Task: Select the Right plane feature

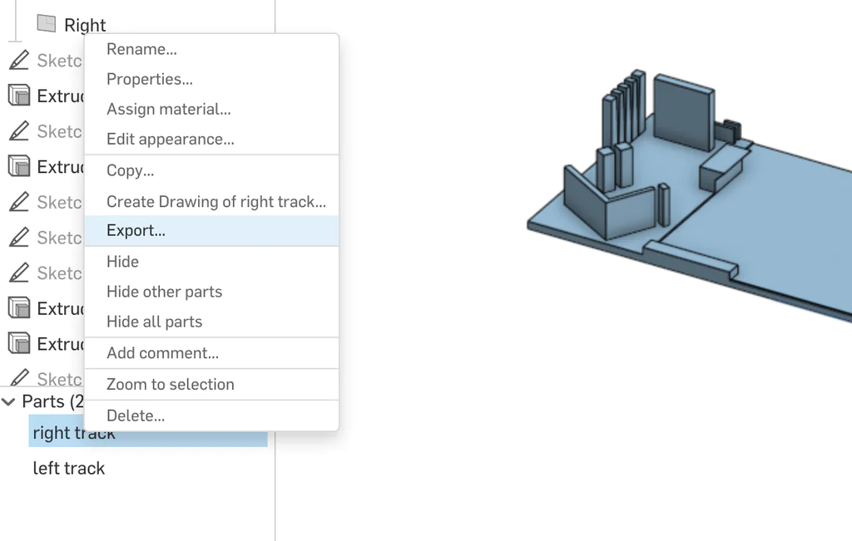Action: click(x=85, y=25)
